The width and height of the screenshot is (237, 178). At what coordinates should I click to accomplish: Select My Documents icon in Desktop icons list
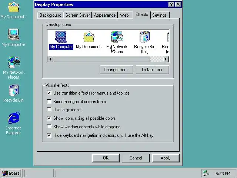click(x=89, y=40)
